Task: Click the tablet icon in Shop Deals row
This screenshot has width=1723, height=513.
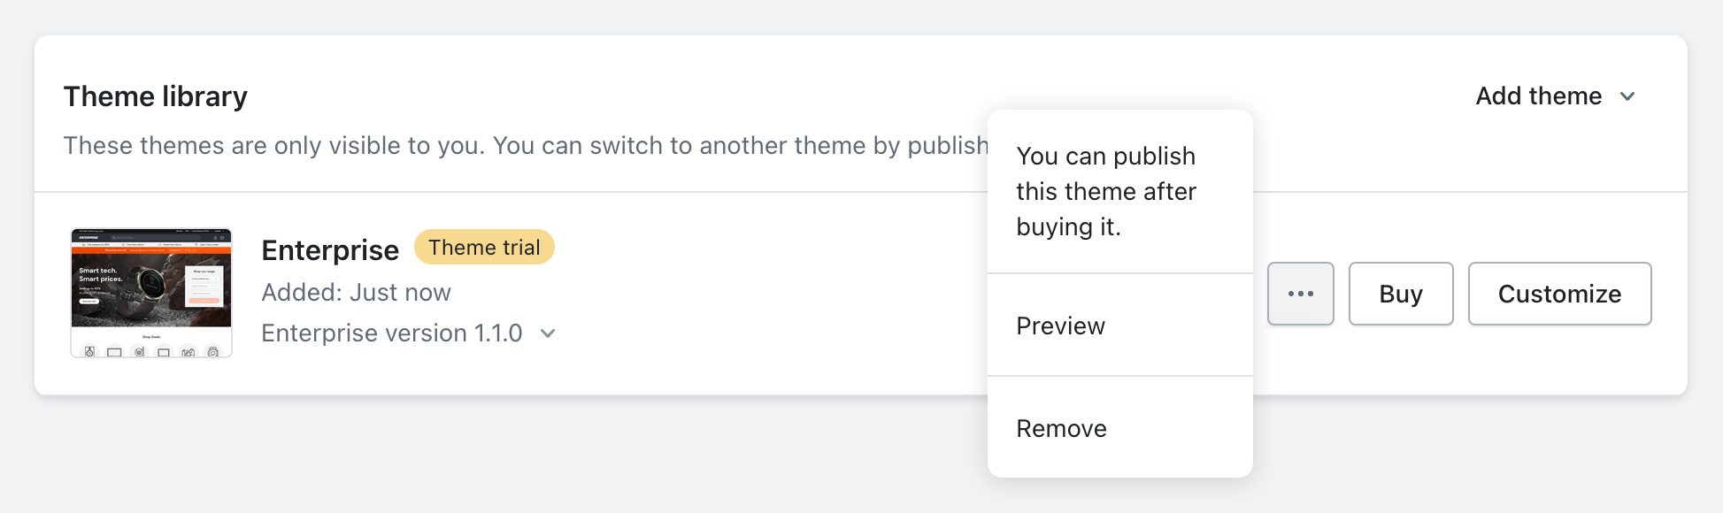Action: tap(162, 351)
